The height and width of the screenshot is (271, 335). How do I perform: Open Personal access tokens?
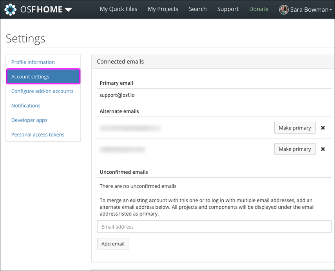click(38, 135)
